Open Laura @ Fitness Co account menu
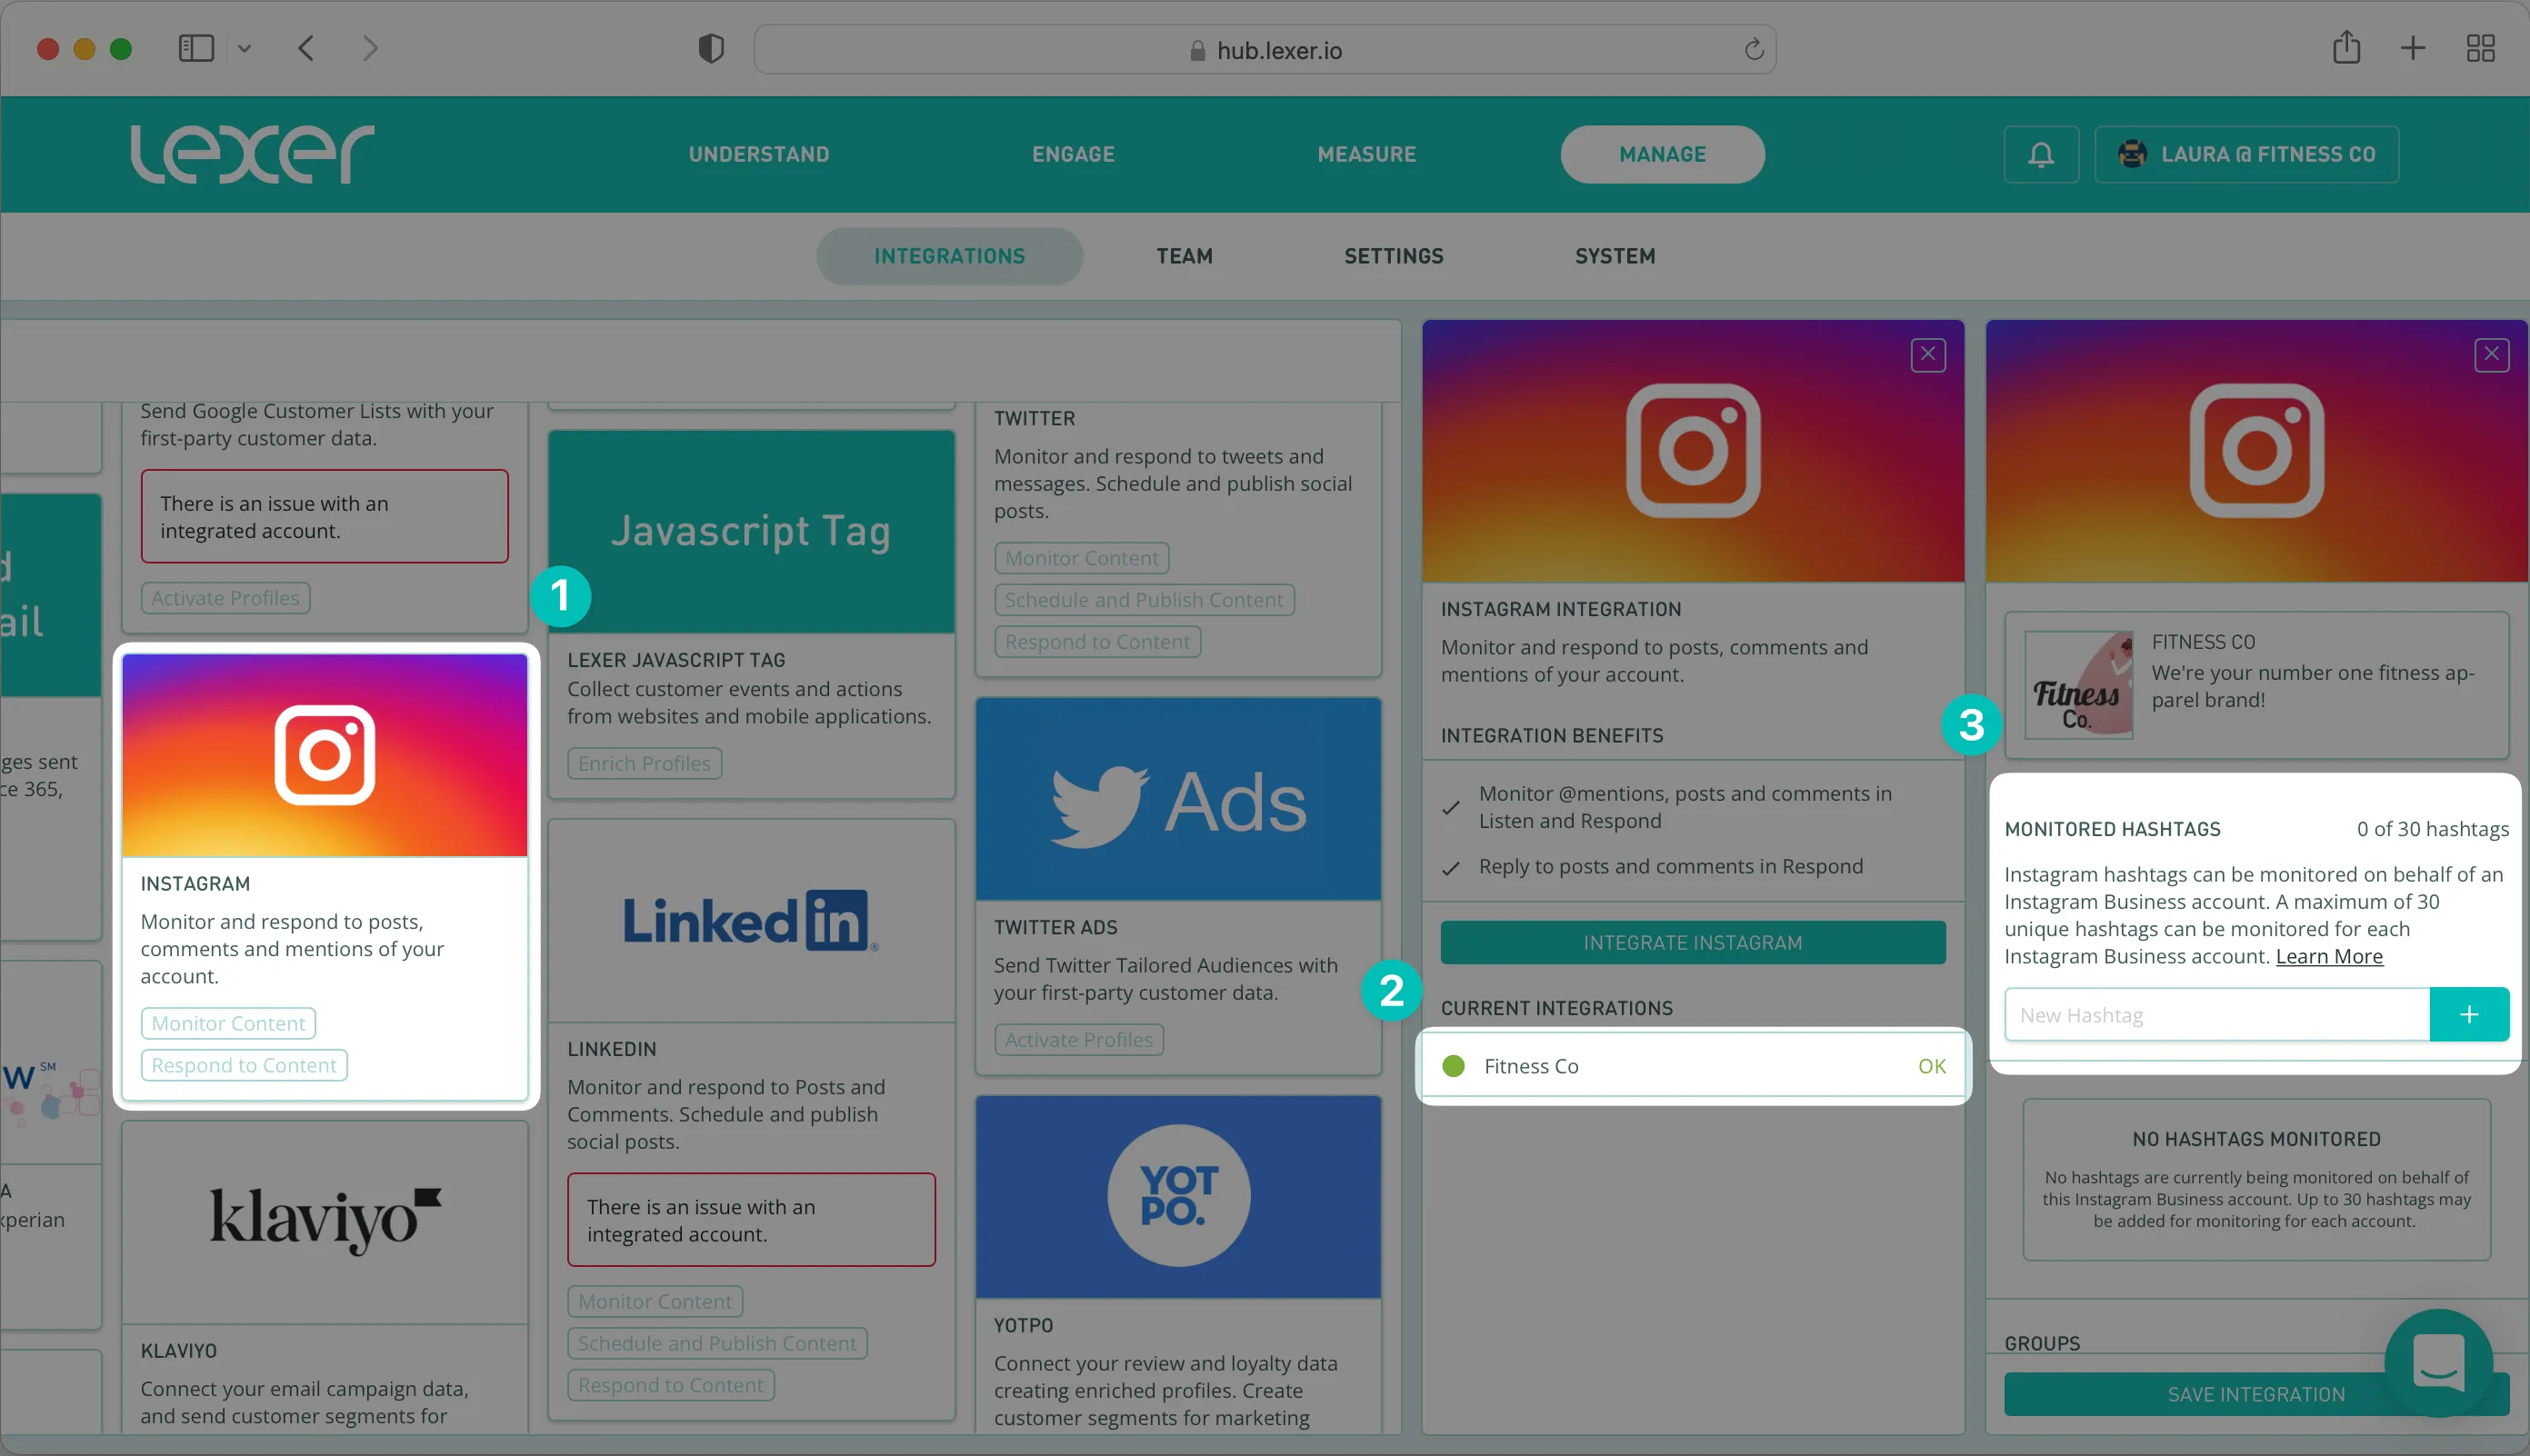Screen dimensions: 2530x1456 2246,154
